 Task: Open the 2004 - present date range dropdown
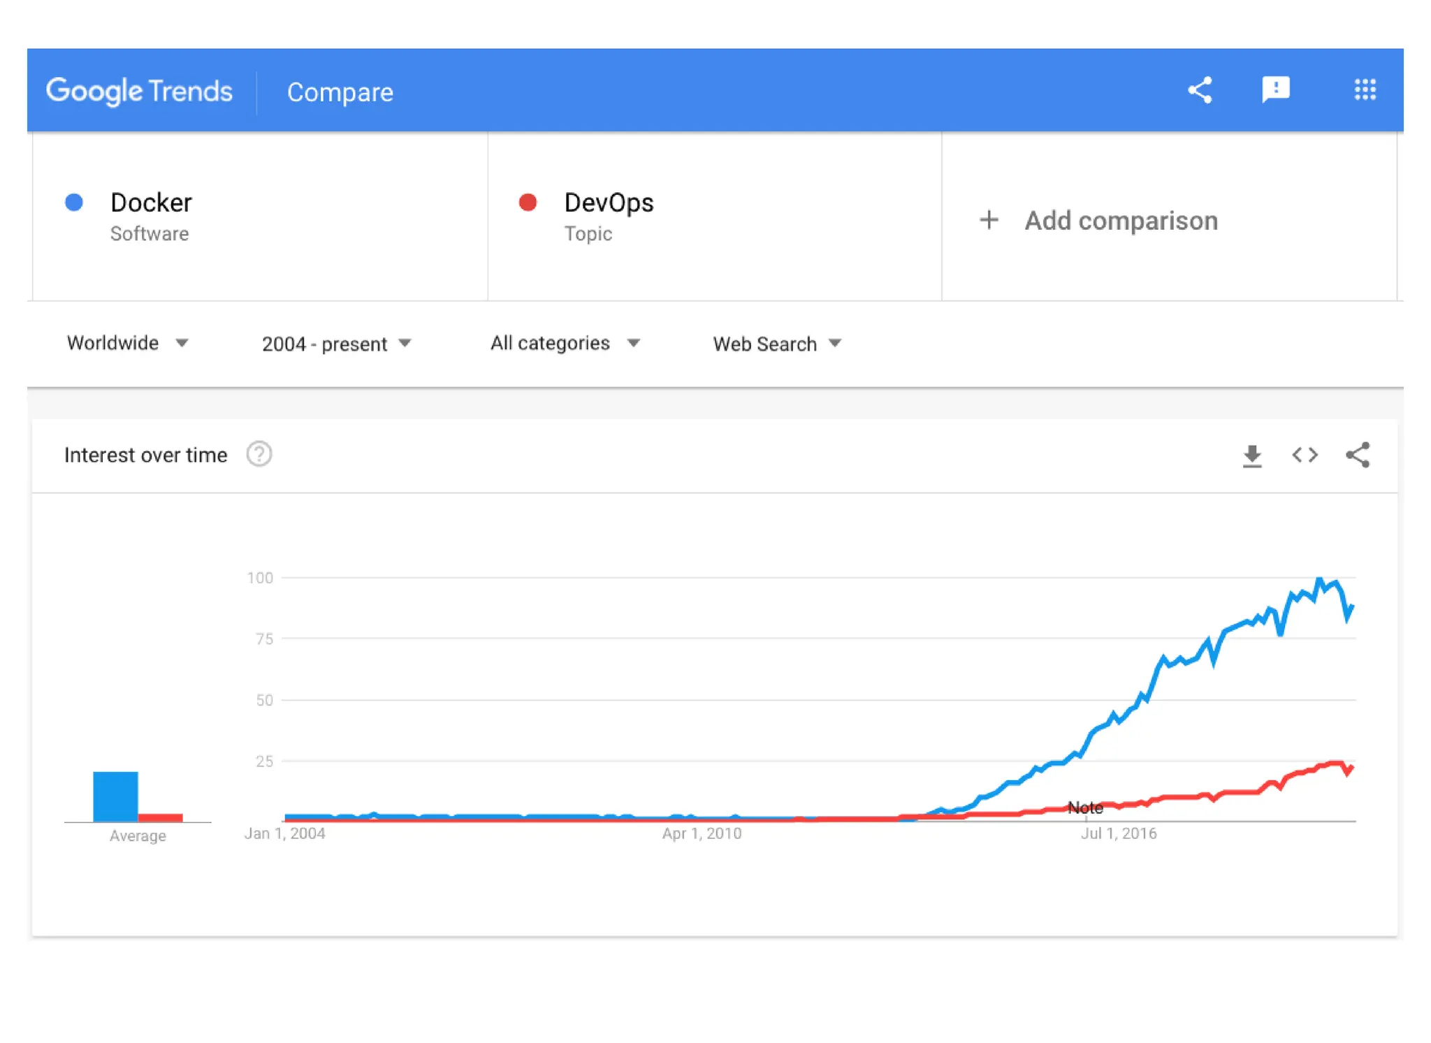tap(336, 344)
